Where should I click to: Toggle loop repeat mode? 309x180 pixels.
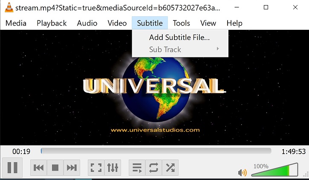154,168
